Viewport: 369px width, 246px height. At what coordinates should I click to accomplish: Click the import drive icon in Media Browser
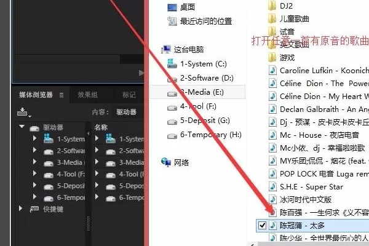point(23,112)
